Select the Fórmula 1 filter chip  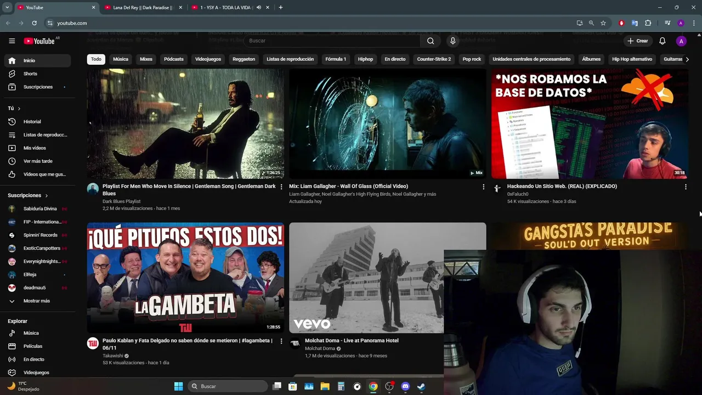pyautogui.click(x=336, y=59)
